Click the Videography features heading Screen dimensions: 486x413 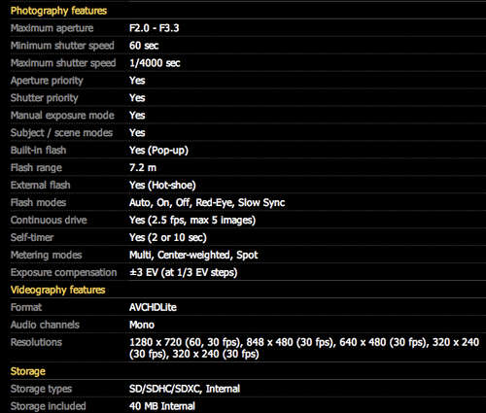click(x=57, y=290)
